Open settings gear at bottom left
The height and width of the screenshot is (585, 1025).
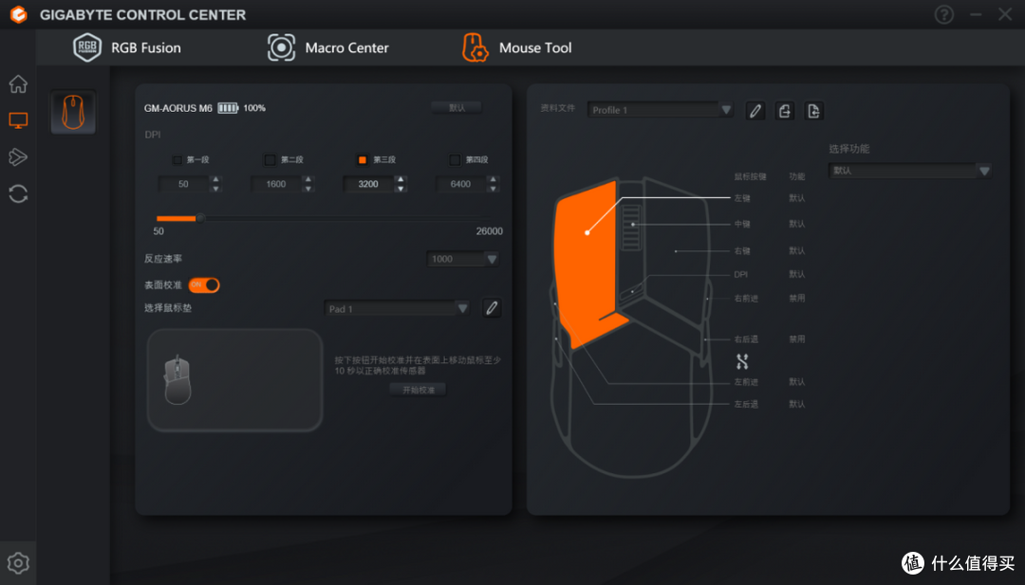pos(18,563)
